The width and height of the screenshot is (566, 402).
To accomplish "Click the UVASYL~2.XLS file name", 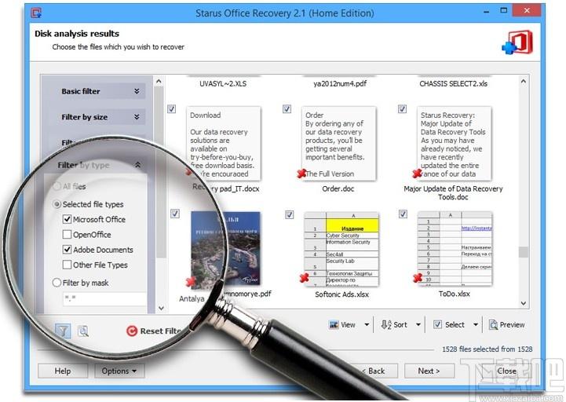I will [x=223, y=84].
